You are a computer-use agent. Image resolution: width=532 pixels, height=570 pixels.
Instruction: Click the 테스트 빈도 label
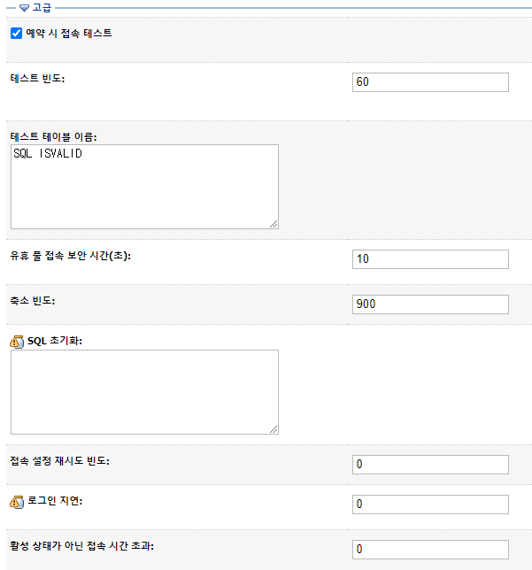tap(37, 78)
